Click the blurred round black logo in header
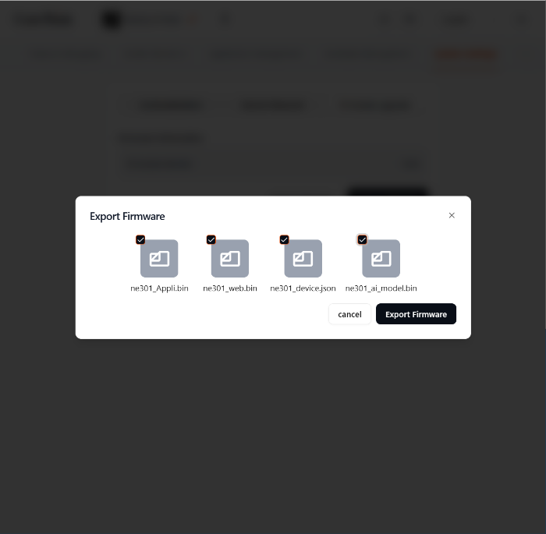This screenshot has height=534, width=546. pos(112,19)
